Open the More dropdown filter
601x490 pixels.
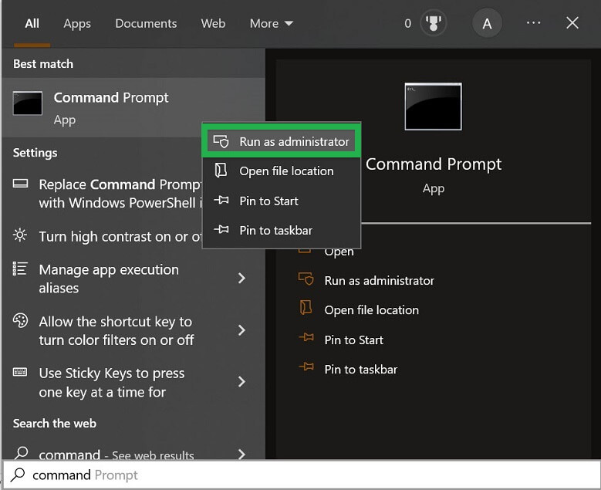(x=272, y=23)
